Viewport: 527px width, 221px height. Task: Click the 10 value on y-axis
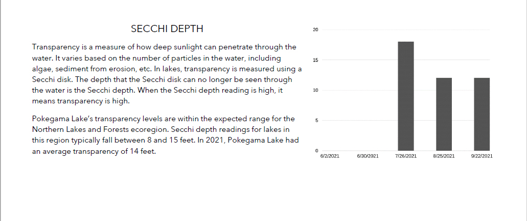coord(315,90)
